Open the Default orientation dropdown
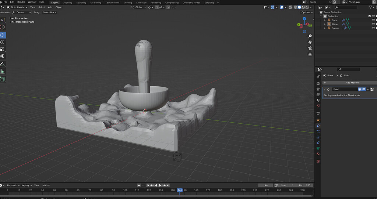 click(x=22, y=12)
